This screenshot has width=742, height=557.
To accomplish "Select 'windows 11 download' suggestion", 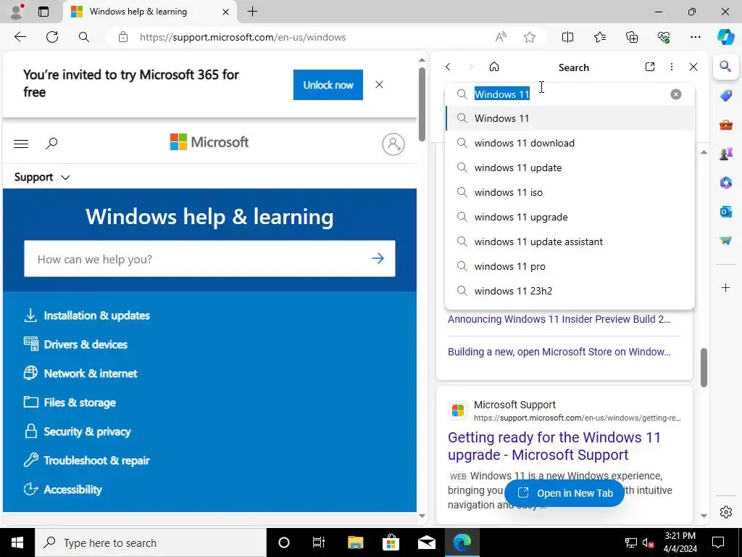I will tap(570, 143).
